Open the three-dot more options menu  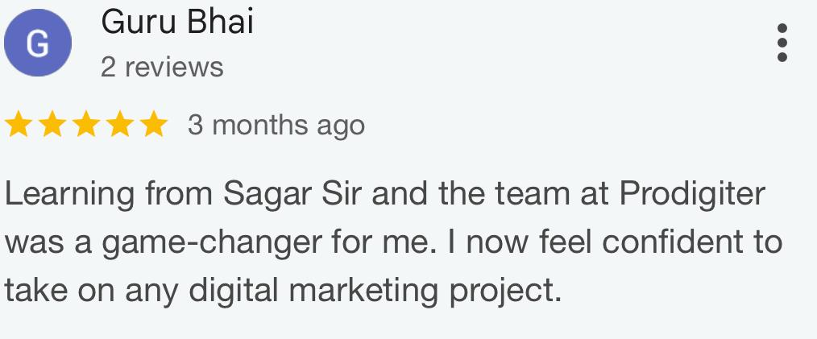tap(781, 43)
